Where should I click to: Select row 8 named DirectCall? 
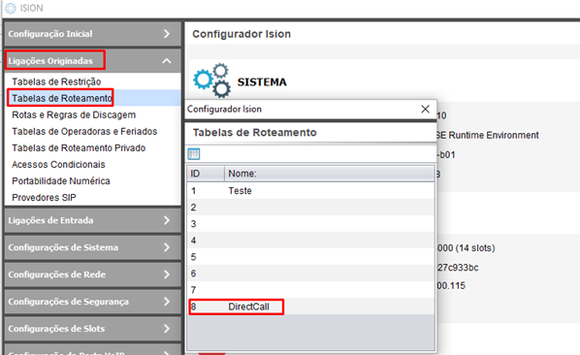tap(310, 307)
